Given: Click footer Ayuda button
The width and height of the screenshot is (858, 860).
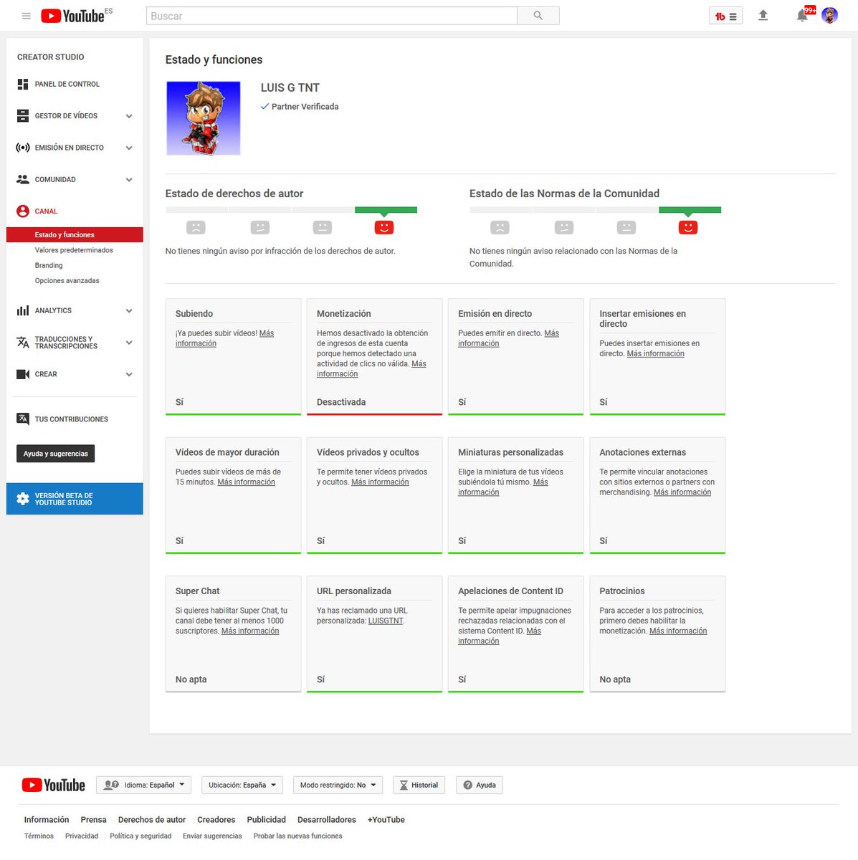Looking at the screenshot, I should [x=480, y=785].
